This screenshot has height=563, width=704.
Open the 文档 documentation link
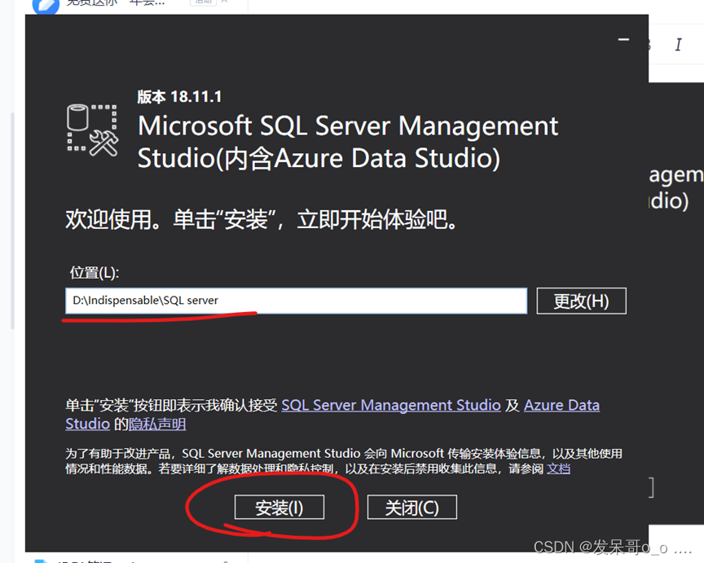point(558,468)
